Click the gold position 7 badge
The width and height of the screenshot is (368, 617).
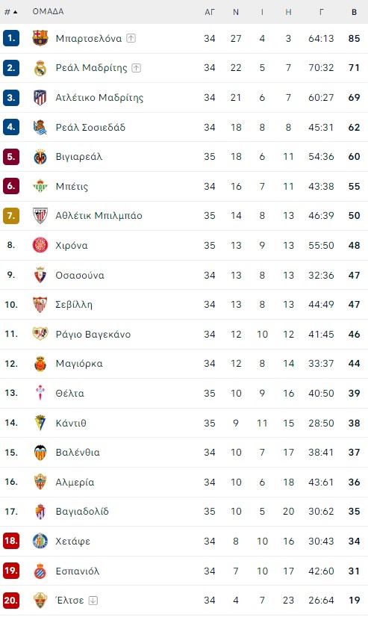11,216
